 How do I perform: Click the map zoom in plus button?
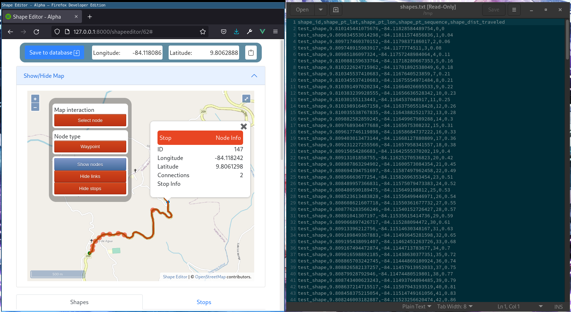coord(35,99)
